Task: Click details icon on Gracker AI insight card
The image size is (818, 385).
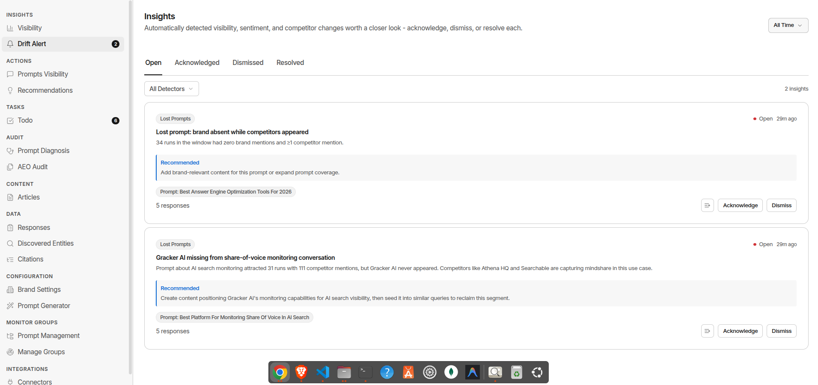Action: (x=707, y=331)
